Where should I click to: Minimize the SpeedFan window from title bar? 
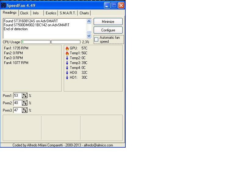(107, 5)
